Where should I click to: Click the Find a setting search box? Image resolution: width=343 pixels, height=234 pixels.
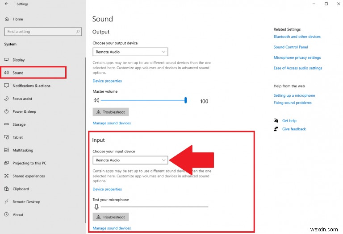(x=40, y=32)
